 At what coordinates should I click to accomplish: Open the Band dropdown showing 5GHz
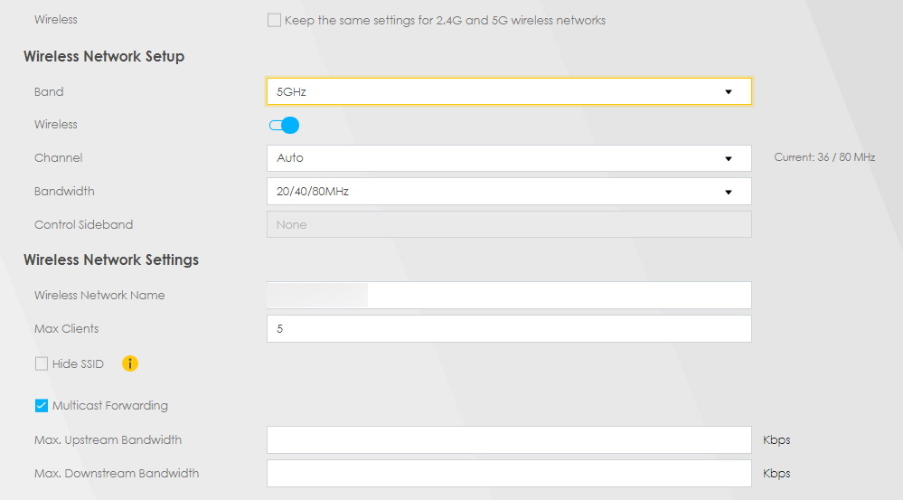point(509,91)
